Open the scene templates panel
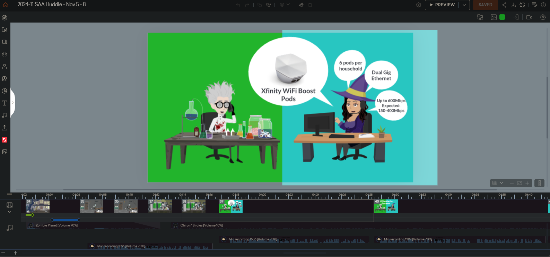This screenshot has height=257, width=550. tap(5, 42)
